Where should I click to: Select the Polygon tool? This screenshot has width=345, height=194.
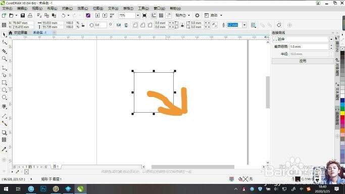click(4, 97)
